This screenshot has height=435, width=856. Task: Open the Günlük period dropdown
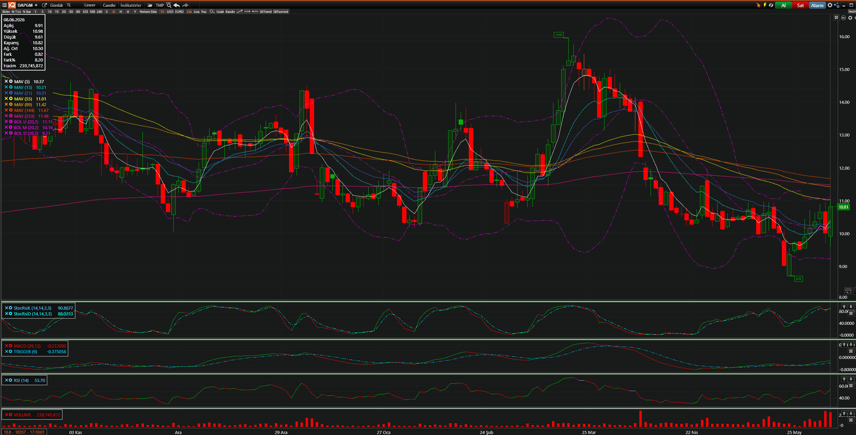click(57, 5)
